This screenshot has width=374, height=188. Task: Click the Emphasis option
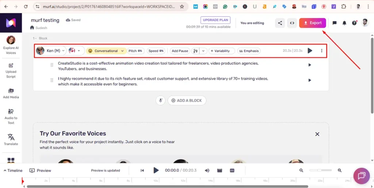click(249, 51)
